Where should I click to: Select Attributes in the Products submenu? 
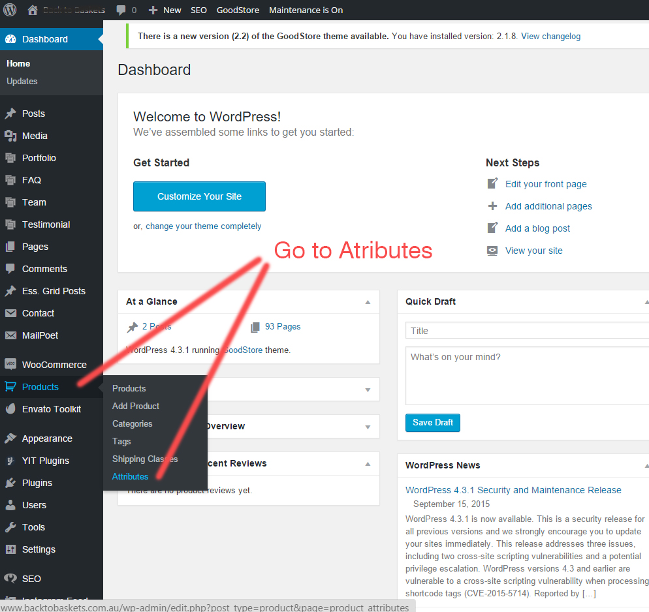(130, 476)
